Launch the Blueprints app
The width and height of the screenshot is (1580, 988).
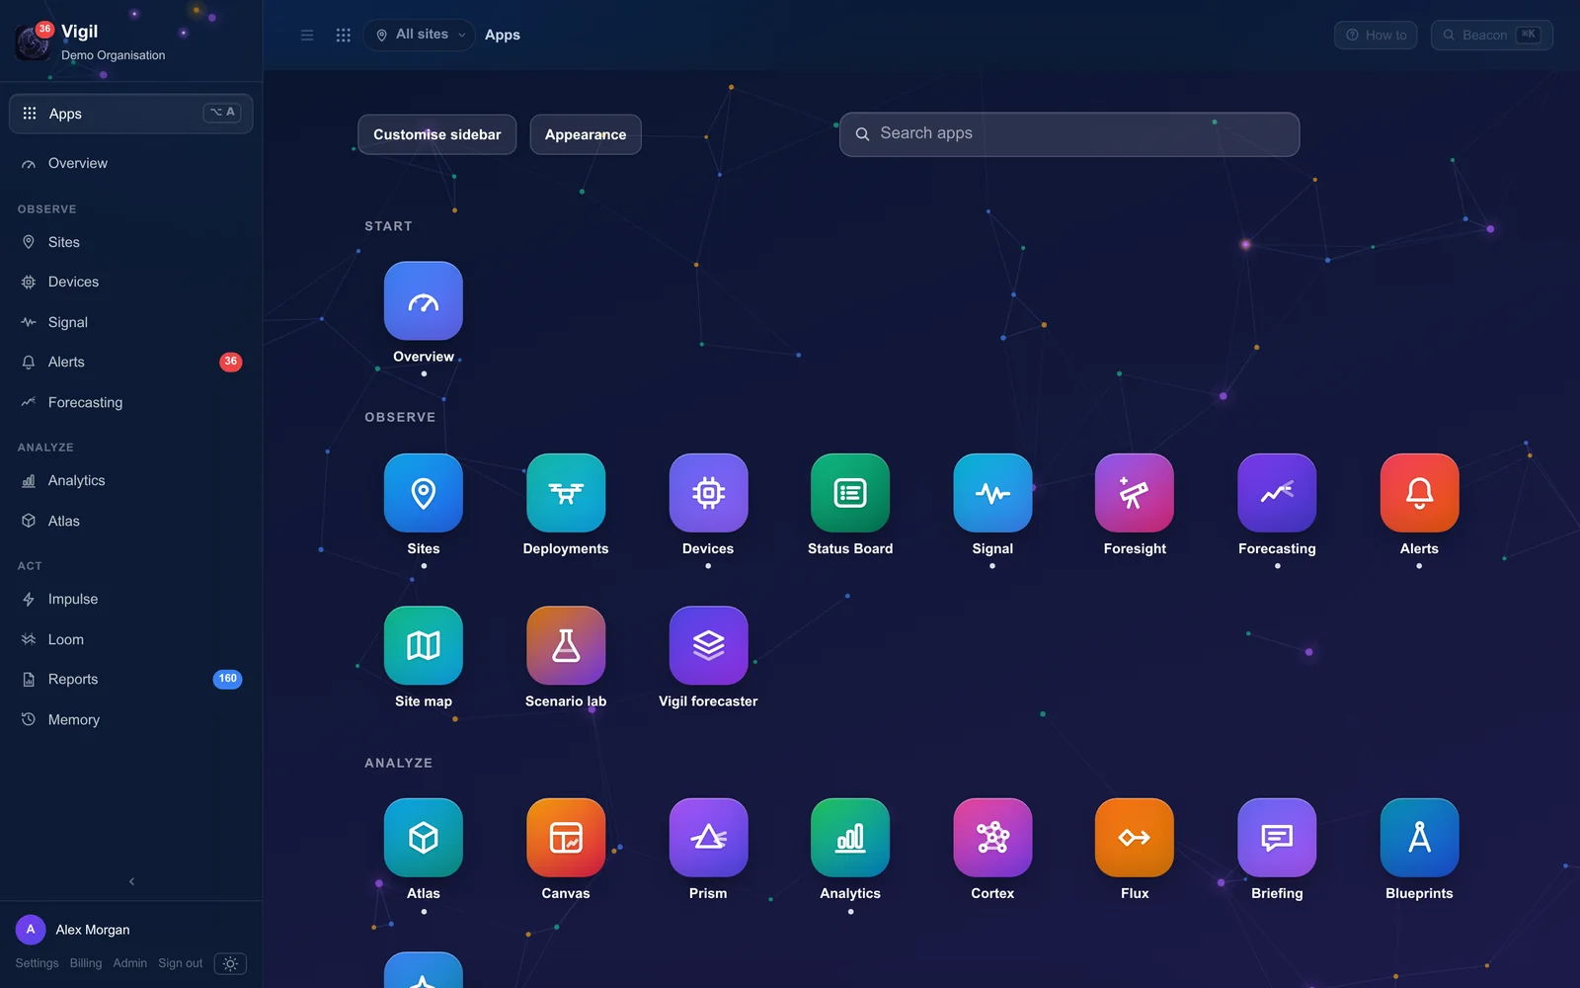pyautogui.click(x=1419, y=837)
